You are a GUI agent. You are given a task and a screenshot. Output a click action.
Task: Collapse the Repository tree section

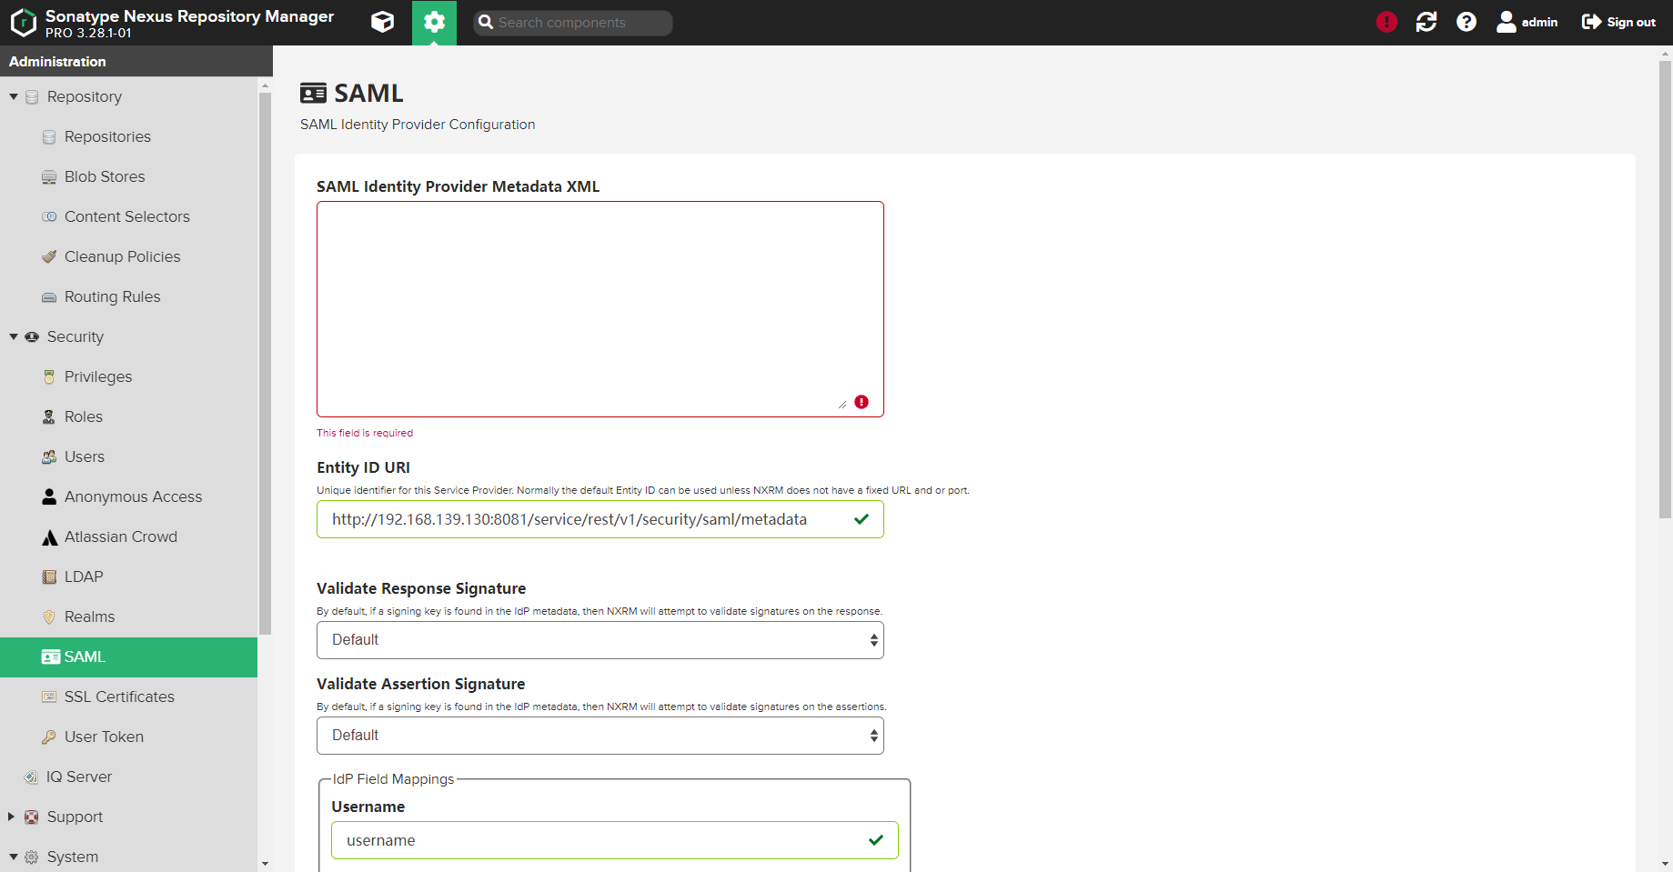click(14, 96)
